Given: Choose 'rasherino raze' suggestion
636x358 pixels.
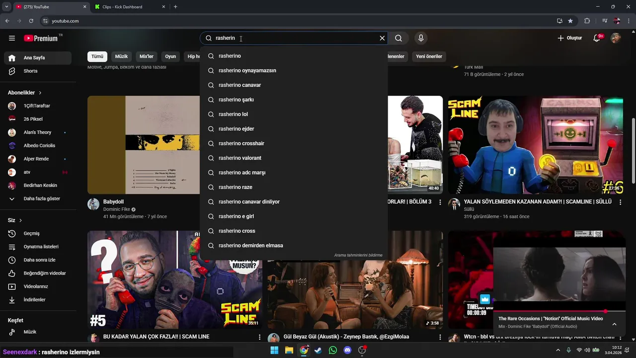Looking at the screenshot, I should click(x=294, y=187).
